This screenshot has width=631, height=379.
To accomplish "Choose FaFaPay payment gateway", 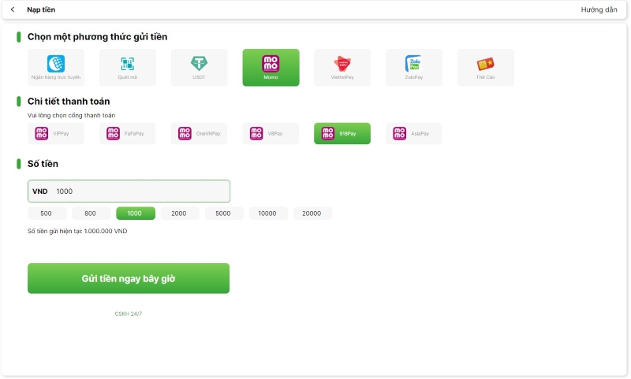I will (x=128, y=134).
